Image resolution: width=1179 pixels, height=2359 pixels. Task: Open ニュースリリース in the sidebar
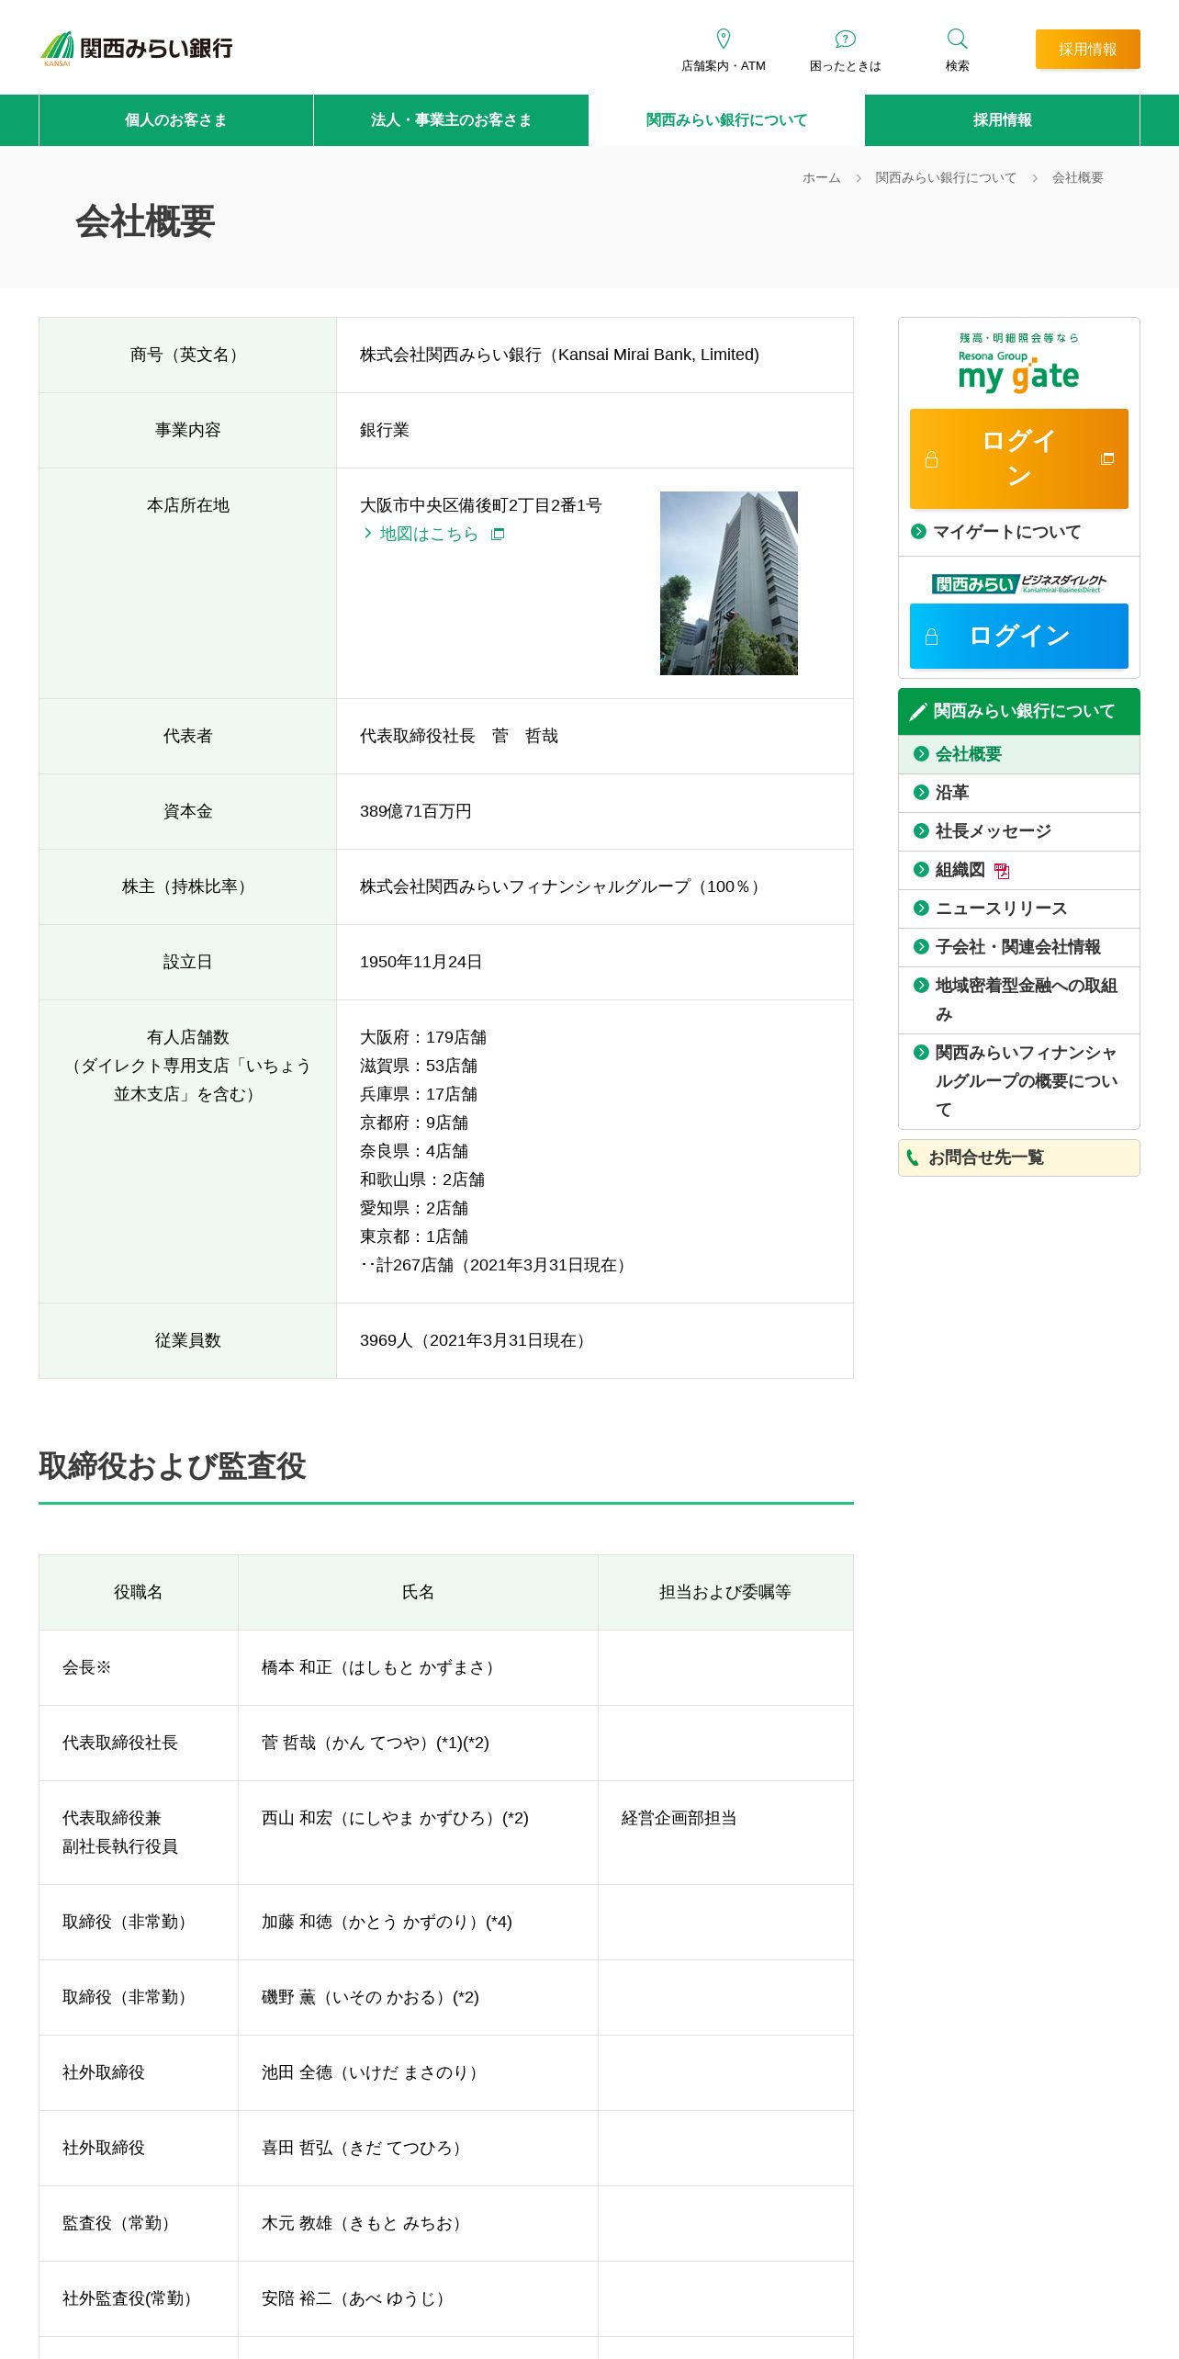point(1019,909)
